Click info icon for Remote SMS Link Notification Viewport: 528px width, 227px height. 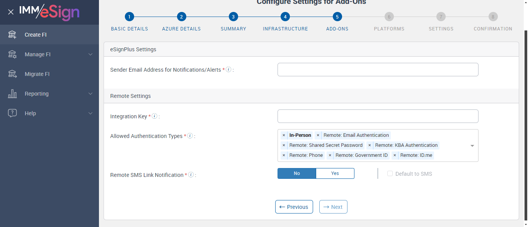coord(191,175)
